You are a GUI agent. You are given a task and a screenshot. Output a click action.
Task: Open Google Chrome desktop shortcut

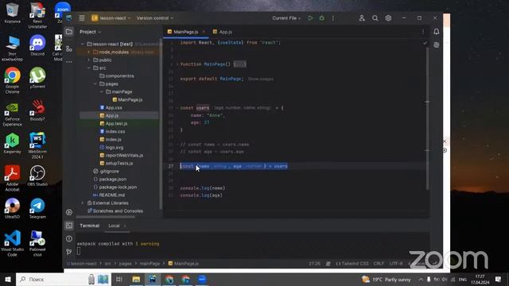[x=13, y=80]
